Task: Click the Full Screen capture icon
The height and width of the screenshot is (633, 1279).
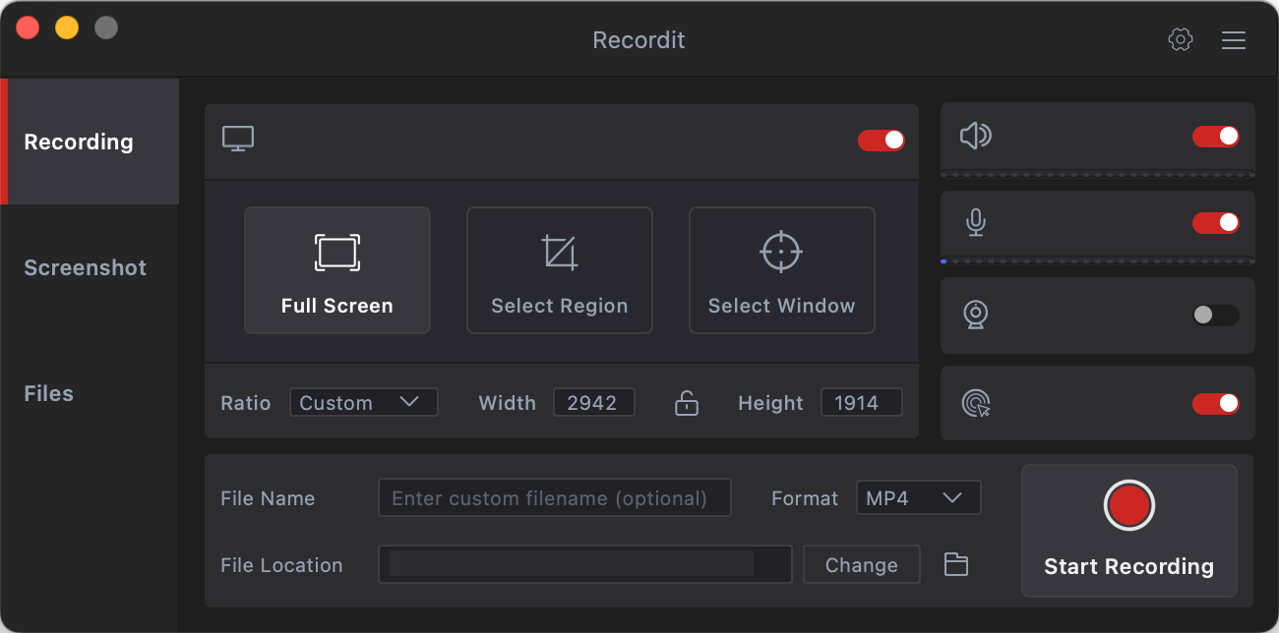Action: tap(337, 253)
